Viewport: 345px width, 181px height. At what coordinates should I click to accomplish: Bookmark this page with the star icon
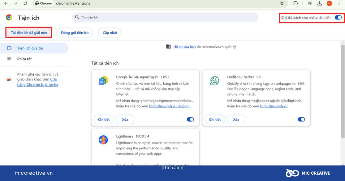(x=282, y=3)
